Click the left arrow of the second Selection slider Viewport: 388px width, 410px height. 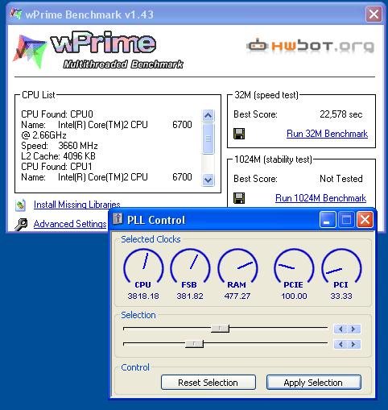pyautogui.click(x=341, y=344)
